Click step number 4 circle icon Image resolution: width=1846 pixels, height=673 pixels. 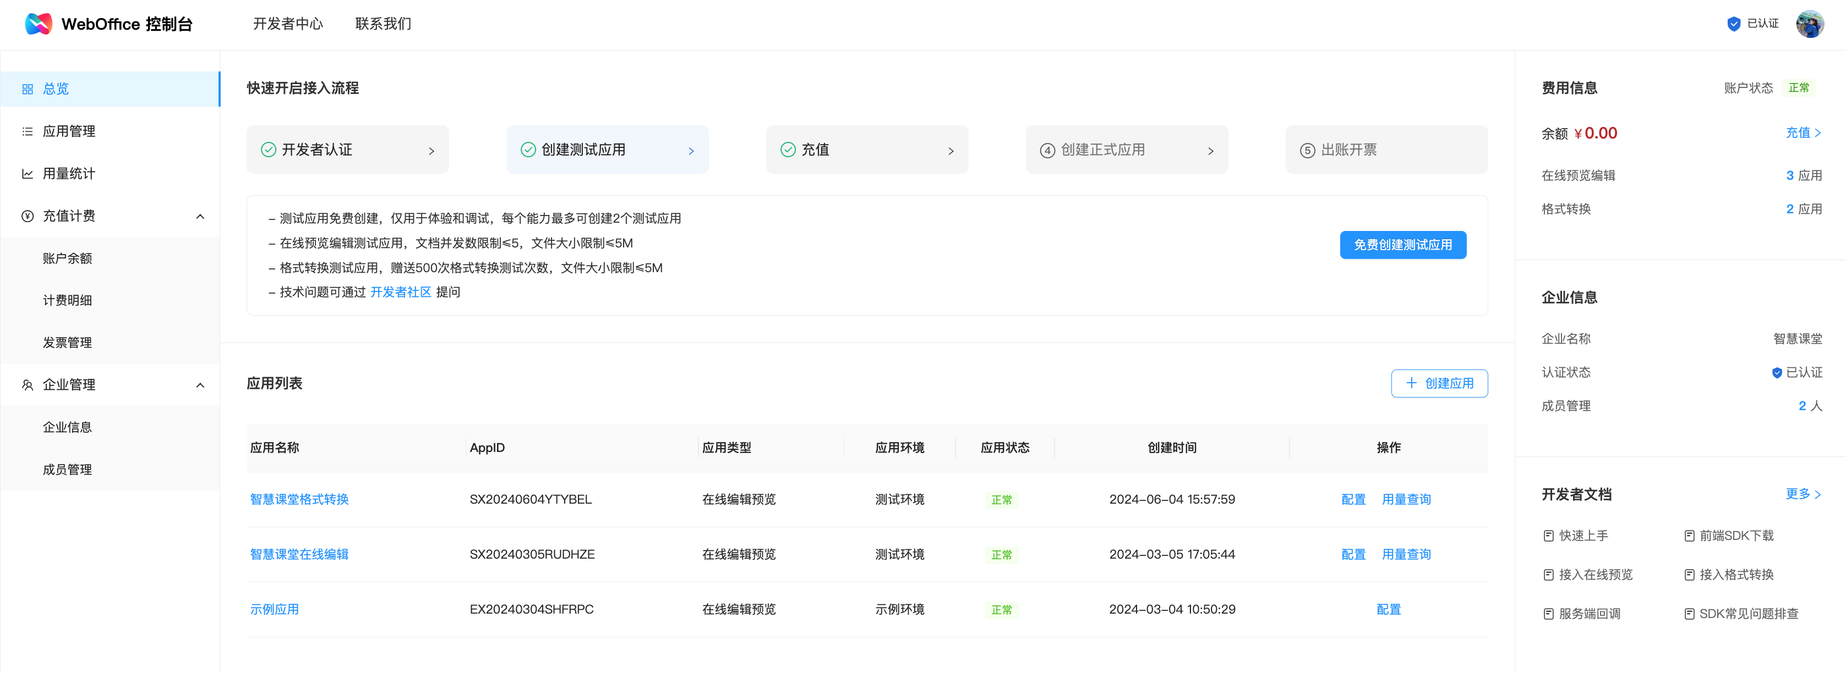[1047, 150]
